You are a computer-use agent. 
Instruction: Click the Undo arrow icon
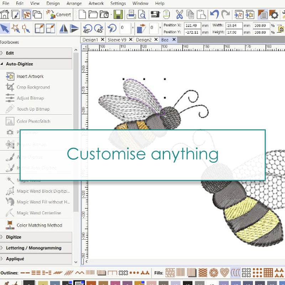pos(214,15)
